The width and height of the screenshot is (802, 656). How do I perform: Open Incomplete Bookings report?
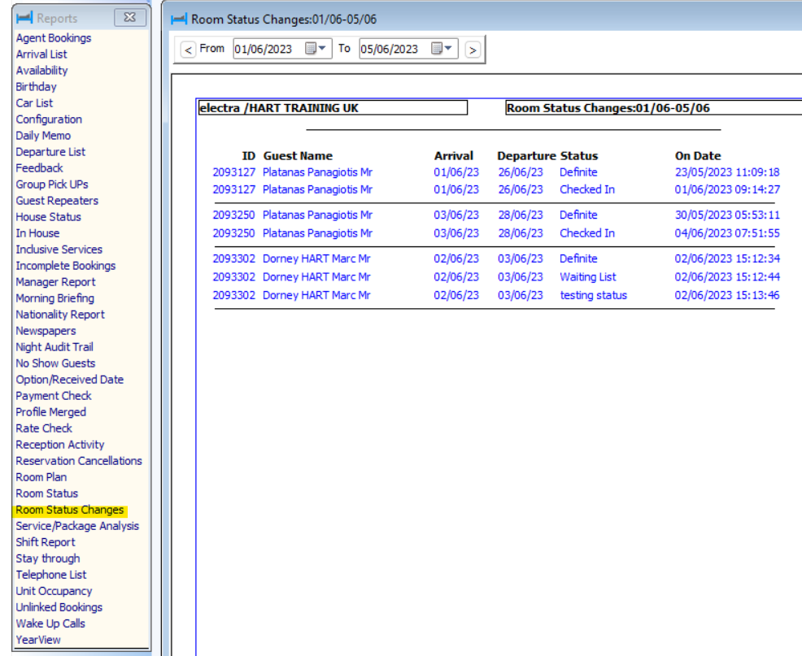pyautogui.click(x=66, y=266)
